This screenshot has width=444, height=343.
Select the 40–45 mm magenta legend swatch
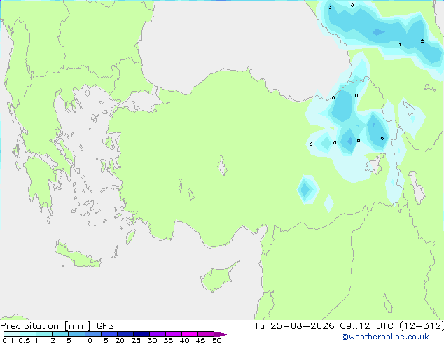(190, 334)
